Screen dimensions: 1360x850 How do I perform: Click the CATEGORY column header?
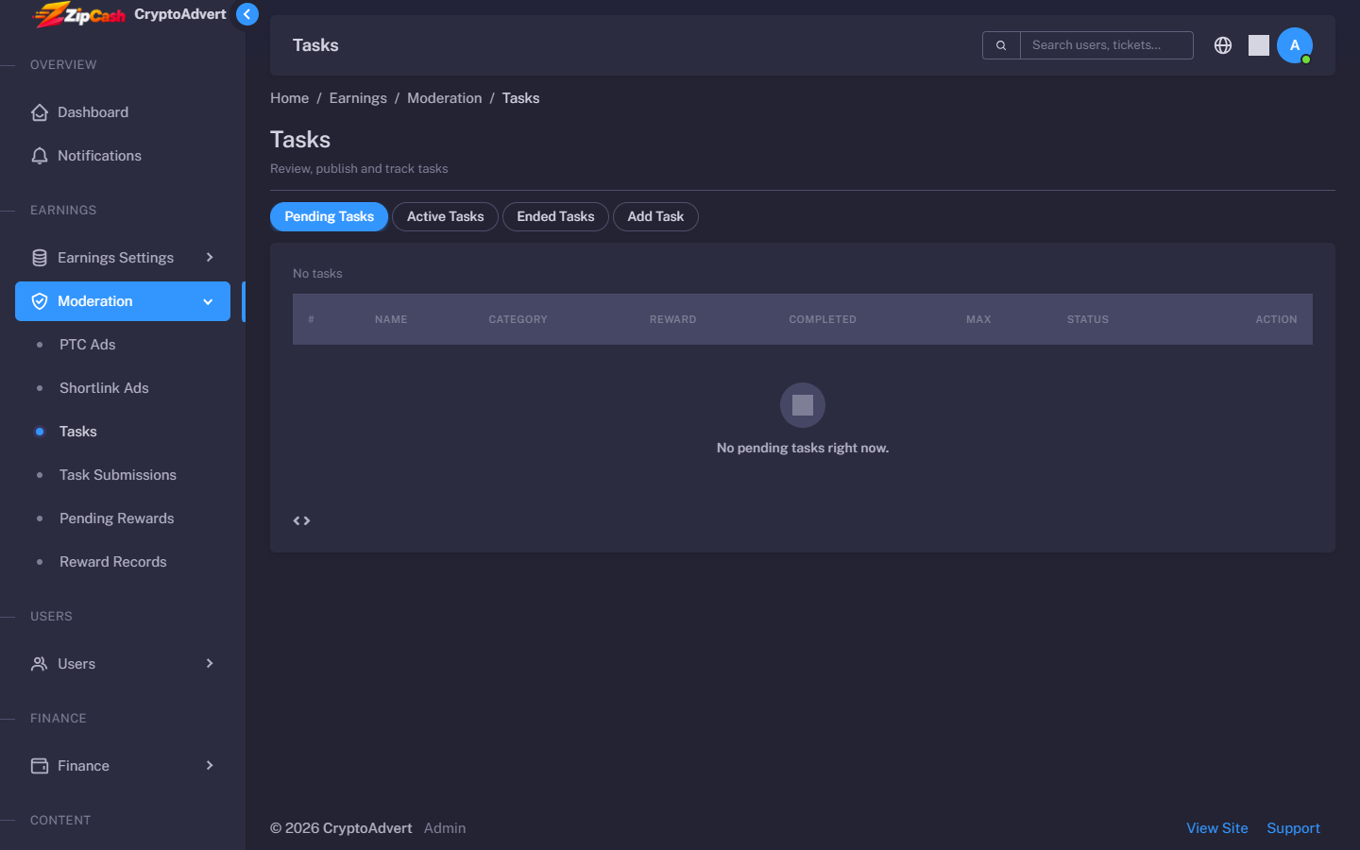point(518,319)
